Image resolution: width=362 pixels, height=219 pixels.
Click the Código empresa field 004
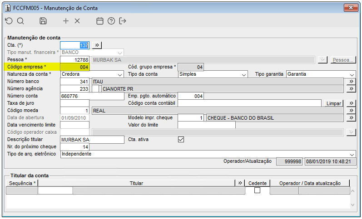tap(75, 67)
